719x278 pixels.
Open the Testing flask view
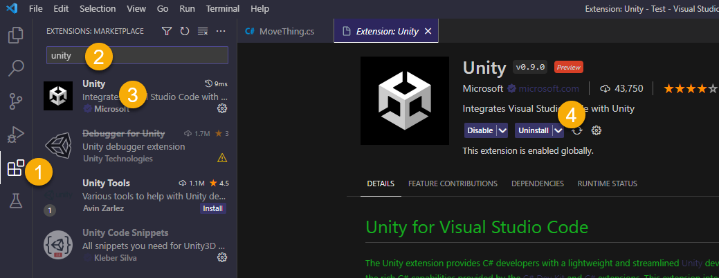click(x=16, y=201)
